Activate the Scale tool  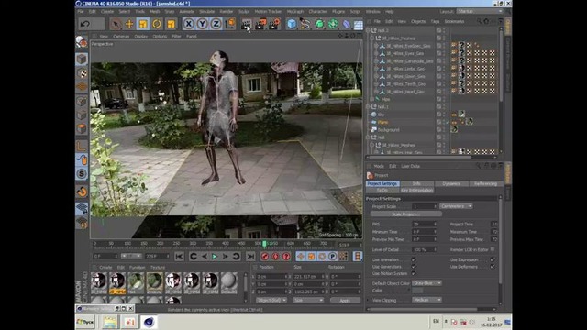click(143, 24)
